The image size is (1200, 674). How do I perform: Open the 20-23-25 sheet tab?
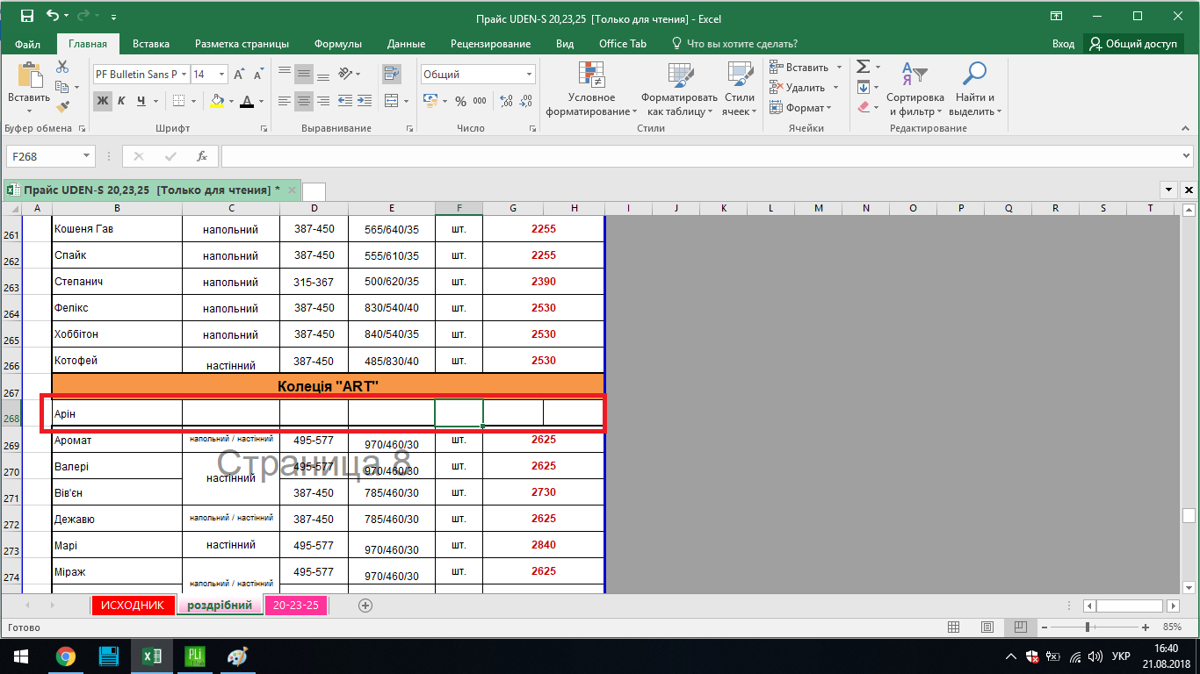coord(296,606)
